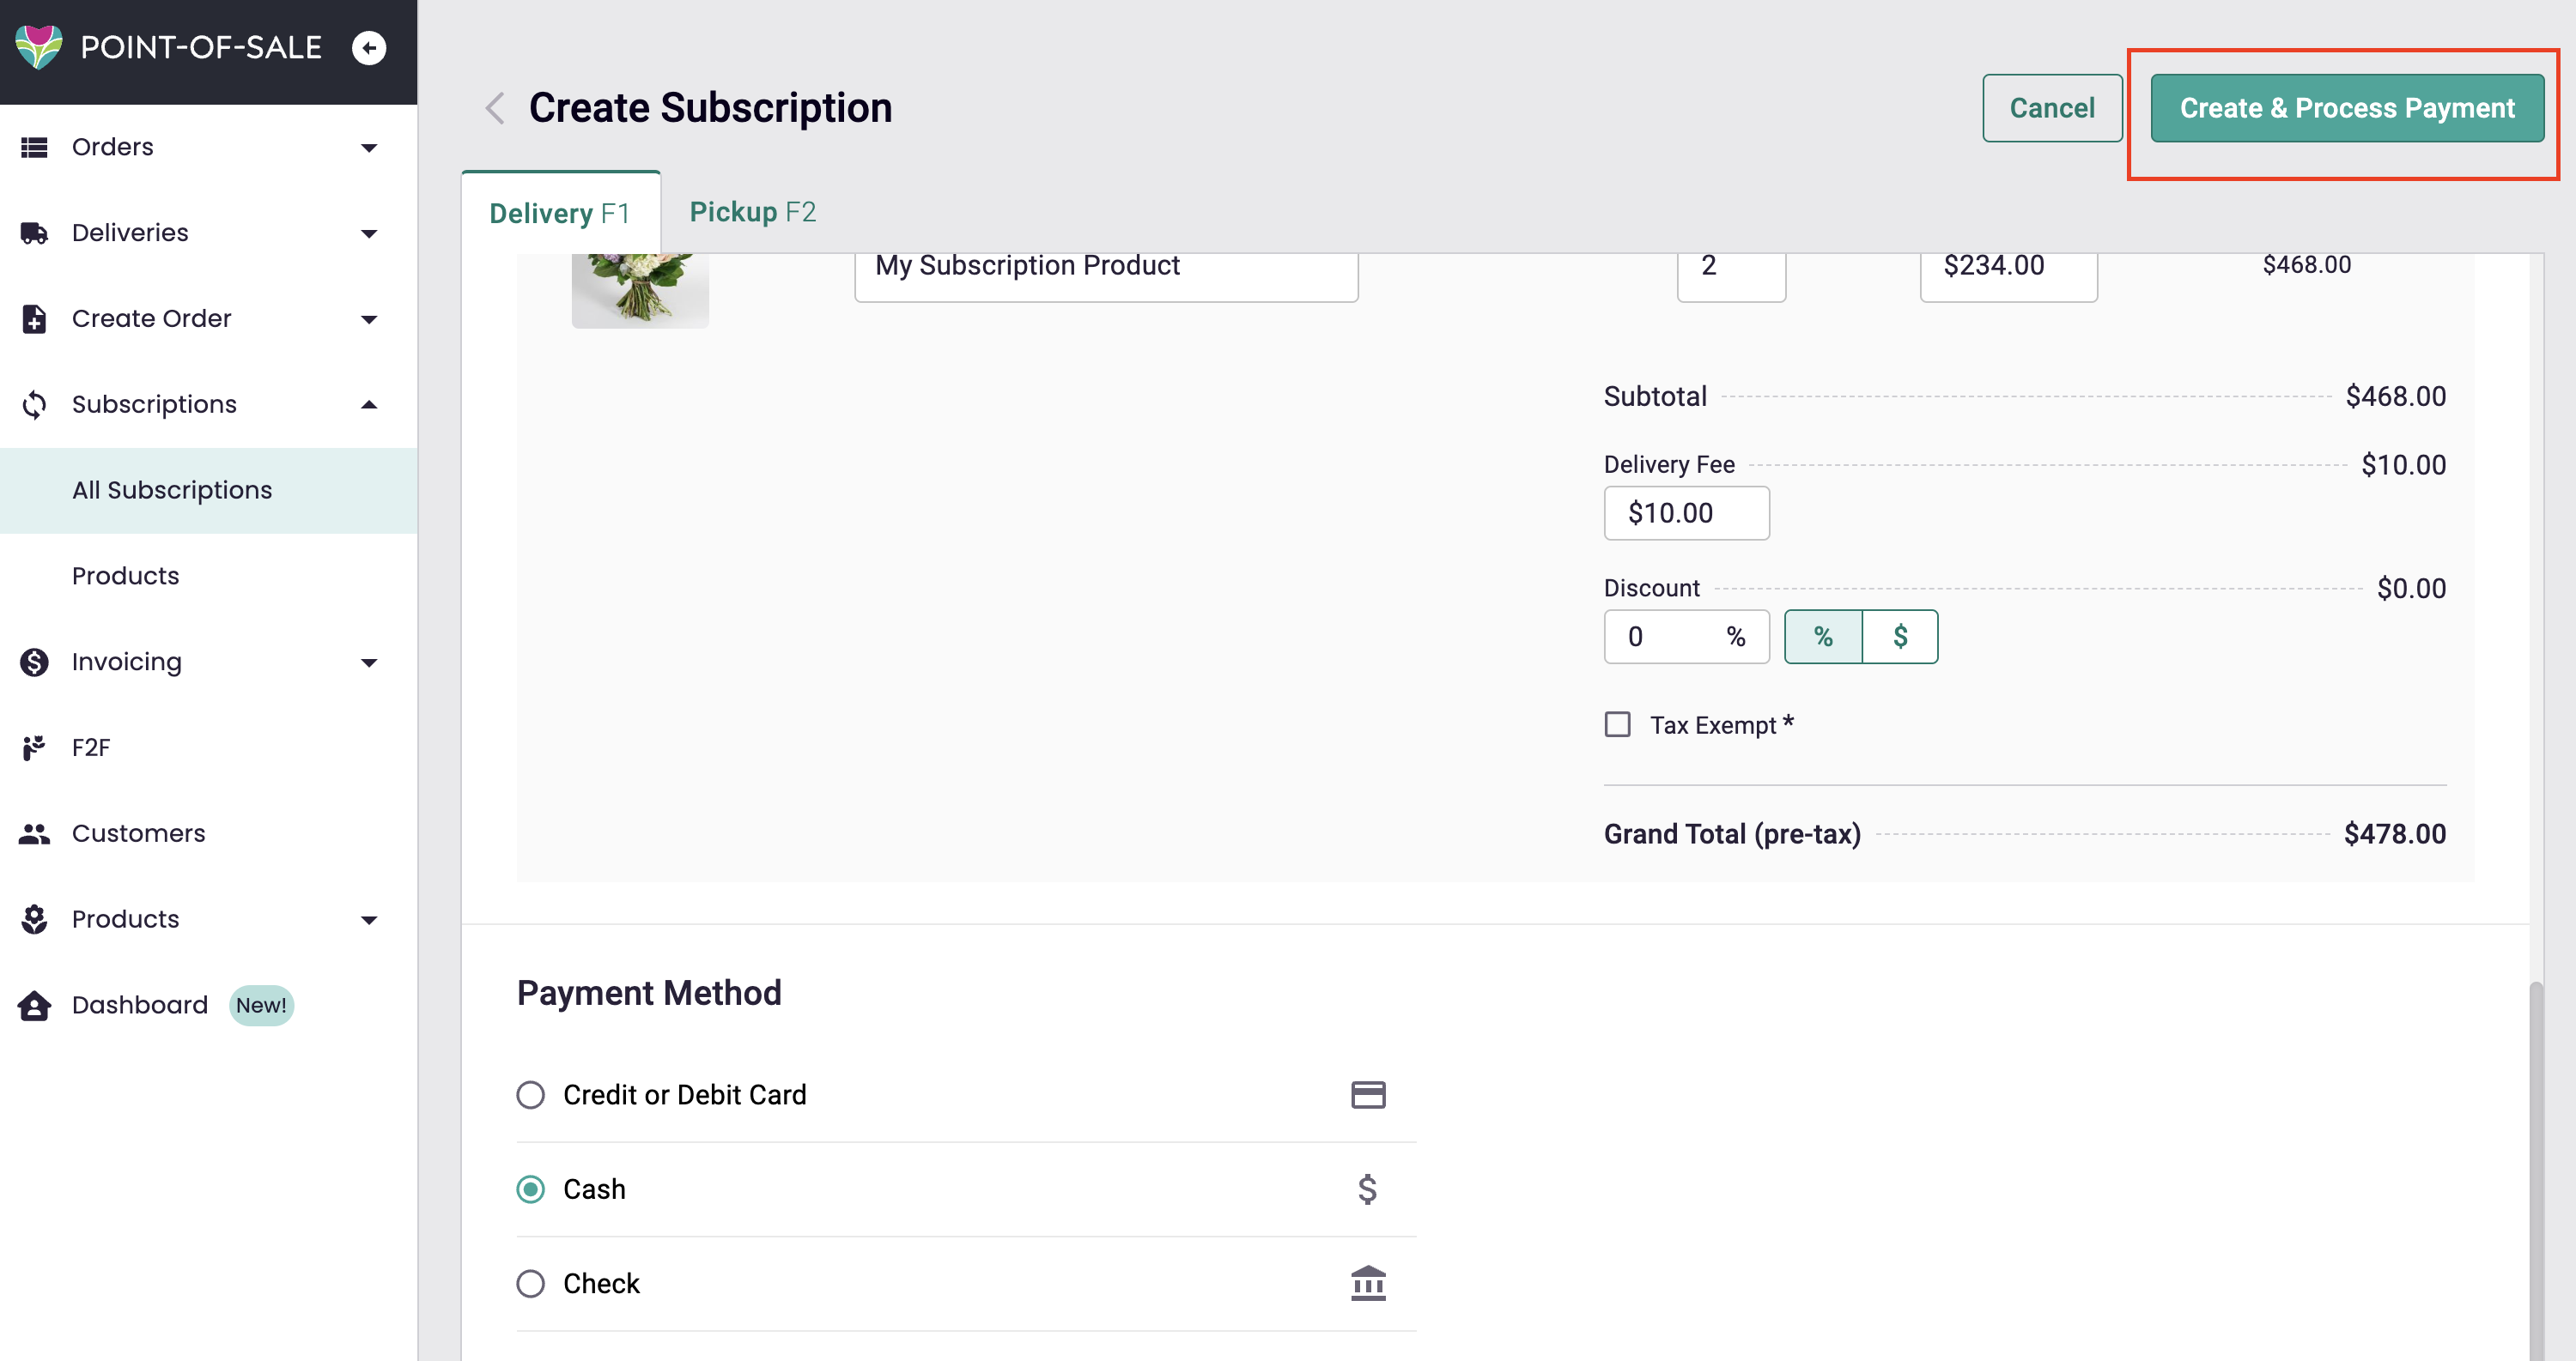Expand the Create Order menu arrow
The height and width of the screenshot is (1361, 2576).
tap(369, 320)
